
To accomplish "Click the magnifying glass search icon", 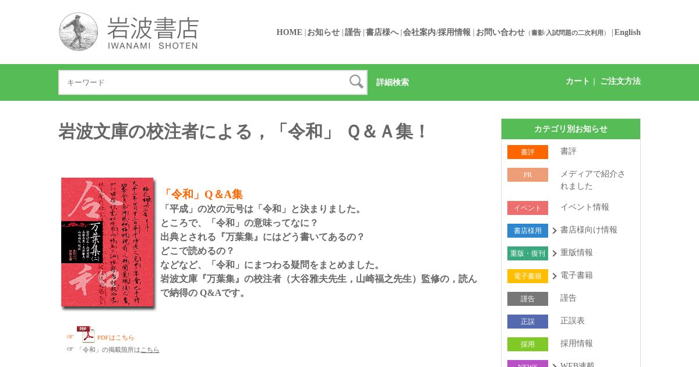I will pyautogui.click(x=356, y=82).
